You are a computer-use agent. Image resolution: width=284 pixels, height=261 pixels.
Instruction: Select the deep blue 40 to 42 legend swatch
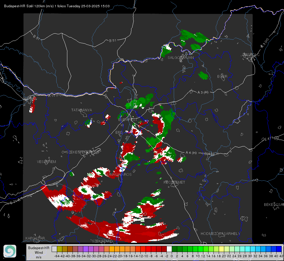(279, 249)
